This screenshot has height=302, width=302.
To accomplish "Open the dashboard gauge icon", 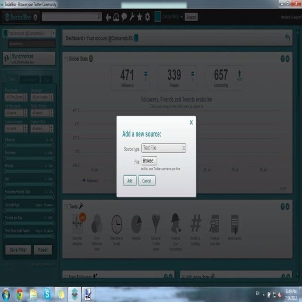I will [116, 17].
